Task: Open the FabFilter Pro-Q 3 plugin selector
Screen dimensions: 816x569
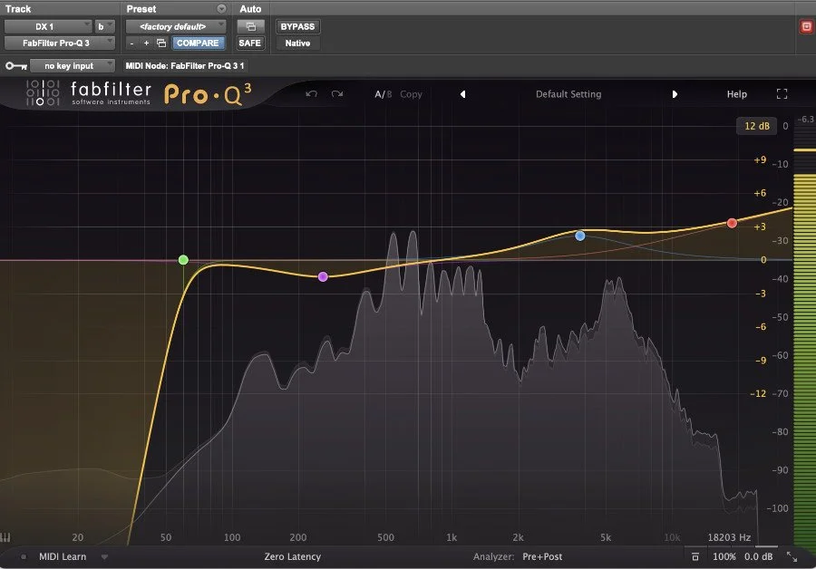Action: tap(59, 43)
